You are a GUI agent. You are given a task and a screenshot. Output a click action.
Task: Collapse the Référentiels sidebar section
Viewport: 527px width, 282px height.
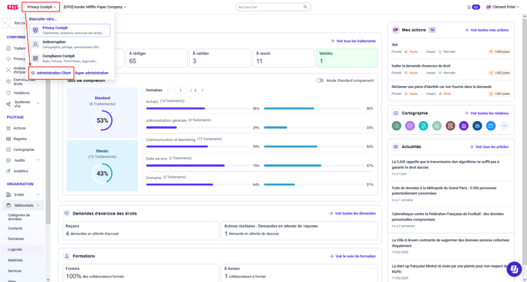38,205
